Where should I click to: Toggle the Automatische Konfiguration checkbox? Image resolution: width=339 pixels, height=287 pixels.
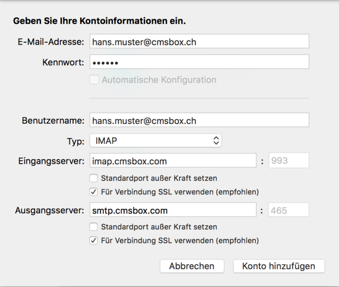tap(94, 80)
